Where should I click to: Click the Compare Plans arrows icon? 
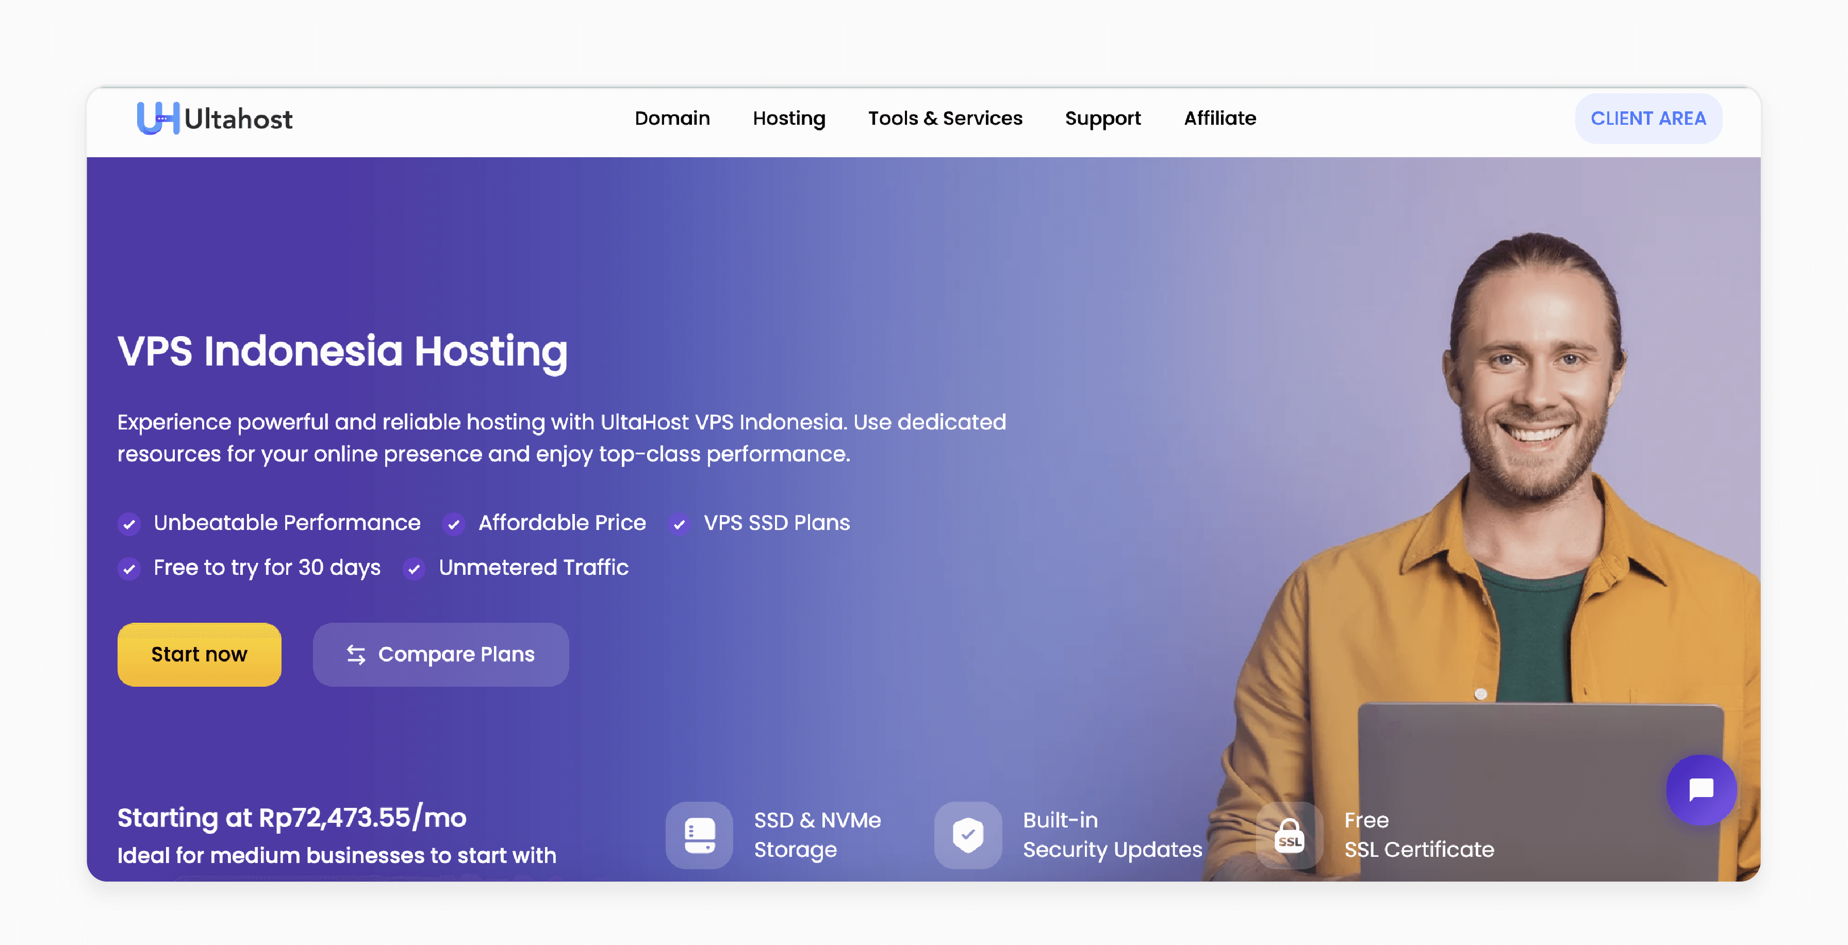[356, 655]
